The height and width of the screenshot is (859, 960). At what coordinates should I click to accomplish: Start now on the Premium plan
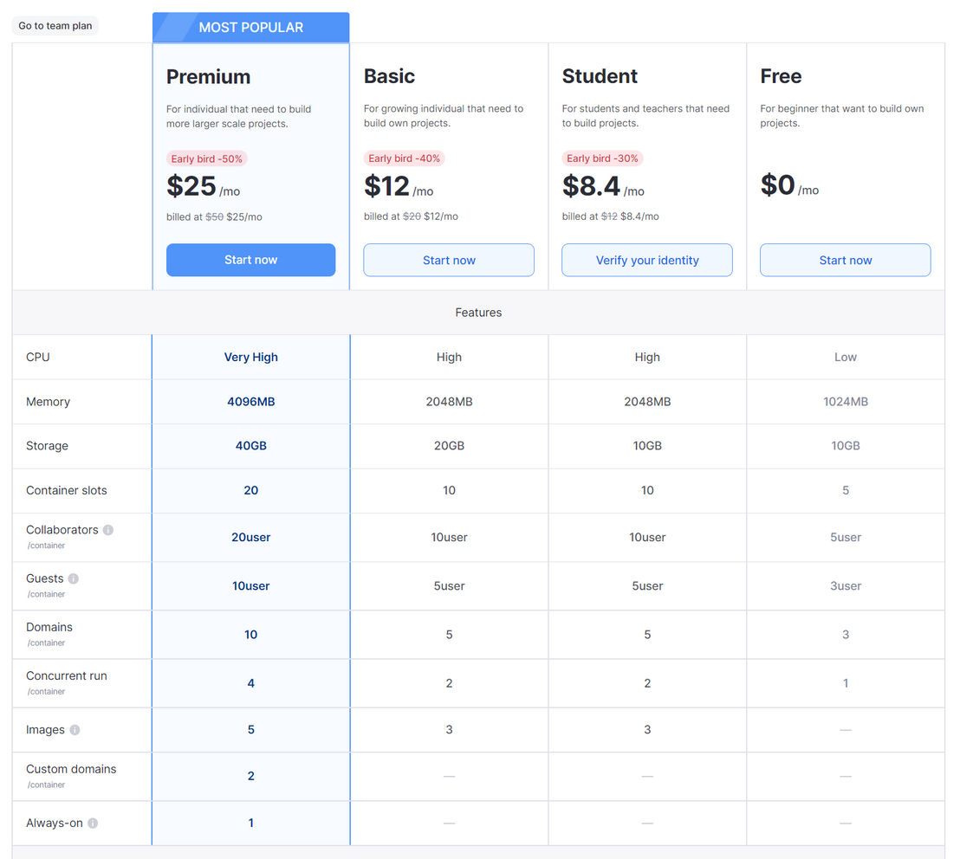[x=250, y=260]
